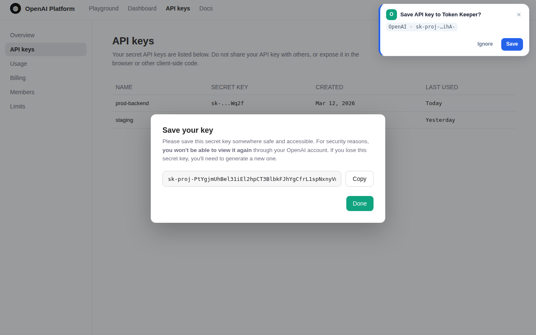Save the API key to Token Keeper

pos(512,44)
